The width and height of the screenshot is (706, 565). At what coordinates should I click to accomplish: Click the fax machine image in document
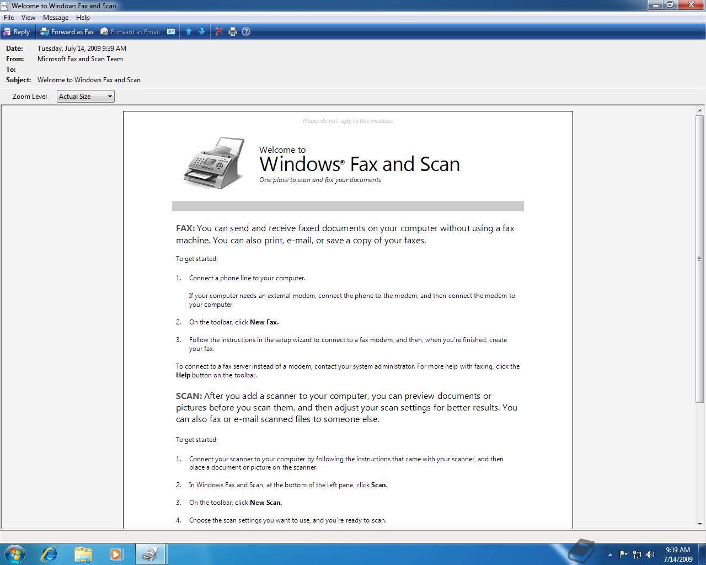[x=214, y=163]
